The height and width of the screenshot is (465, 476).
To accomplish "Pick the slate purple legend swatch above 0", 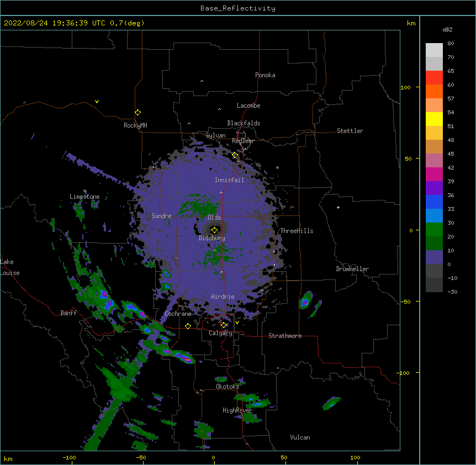I will [x=434, y=257].
